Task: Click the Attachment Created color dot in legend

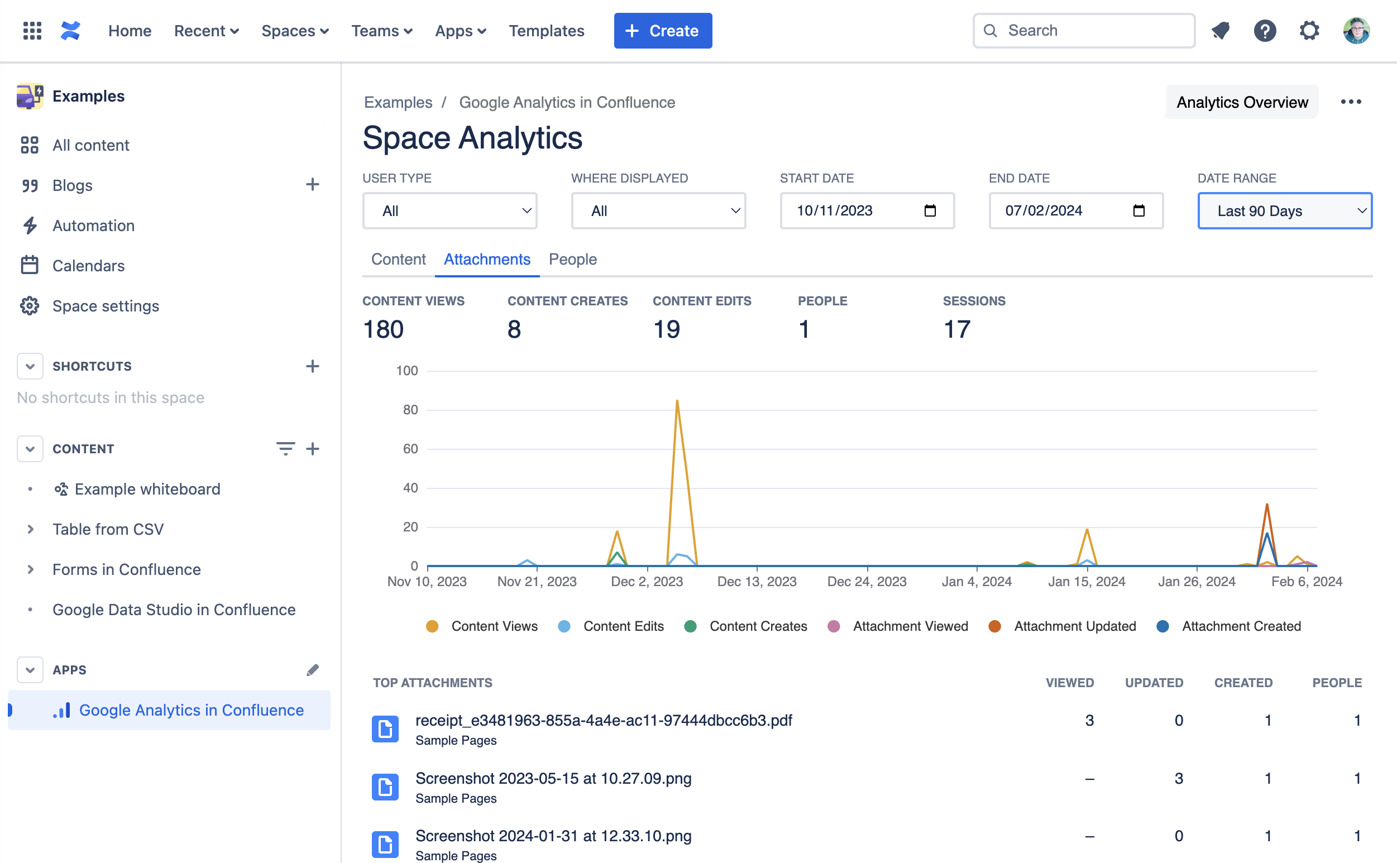Action: click(x=1162, y=626)
